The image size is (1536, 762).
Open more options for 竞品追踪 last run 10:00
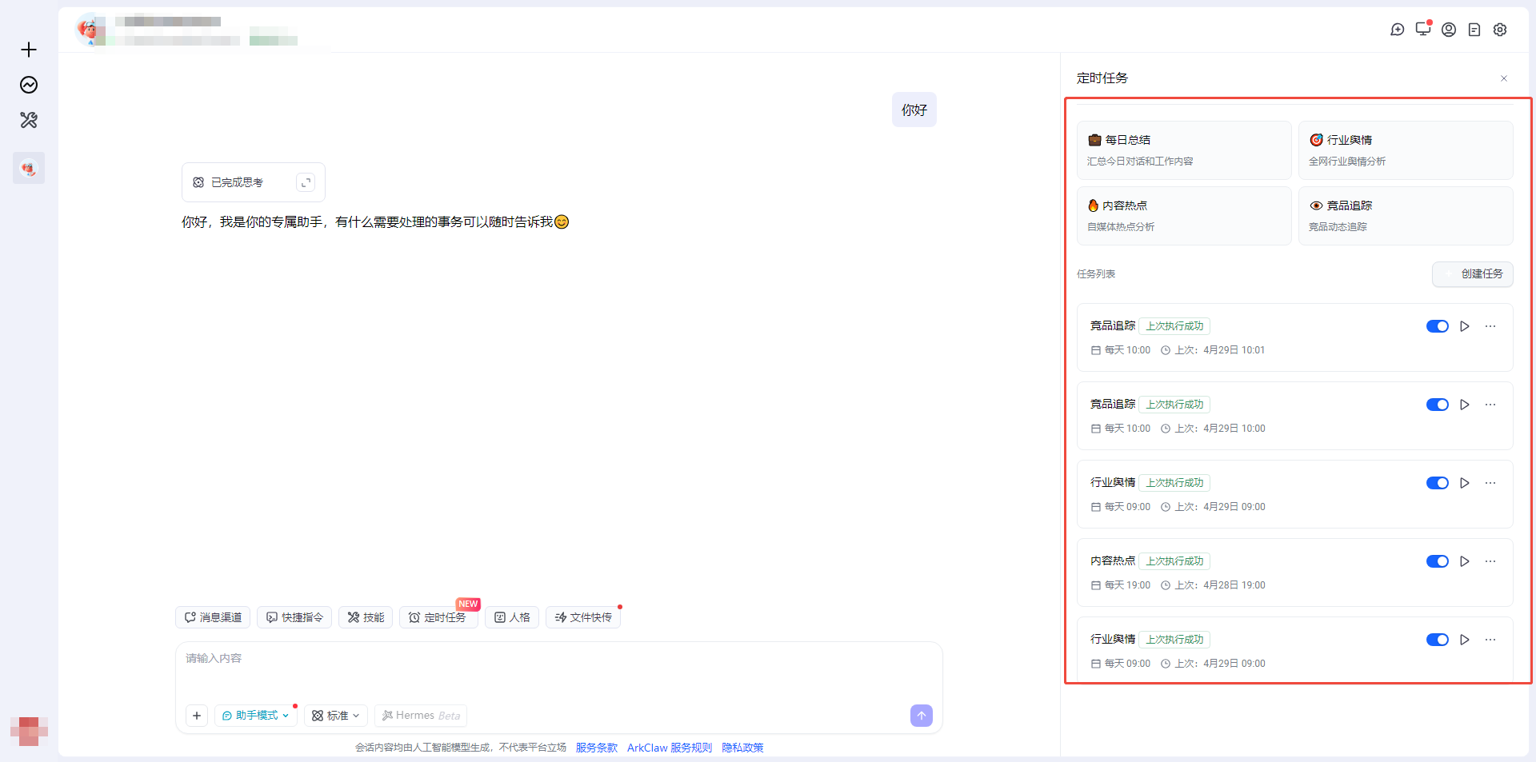[1490, 405]
